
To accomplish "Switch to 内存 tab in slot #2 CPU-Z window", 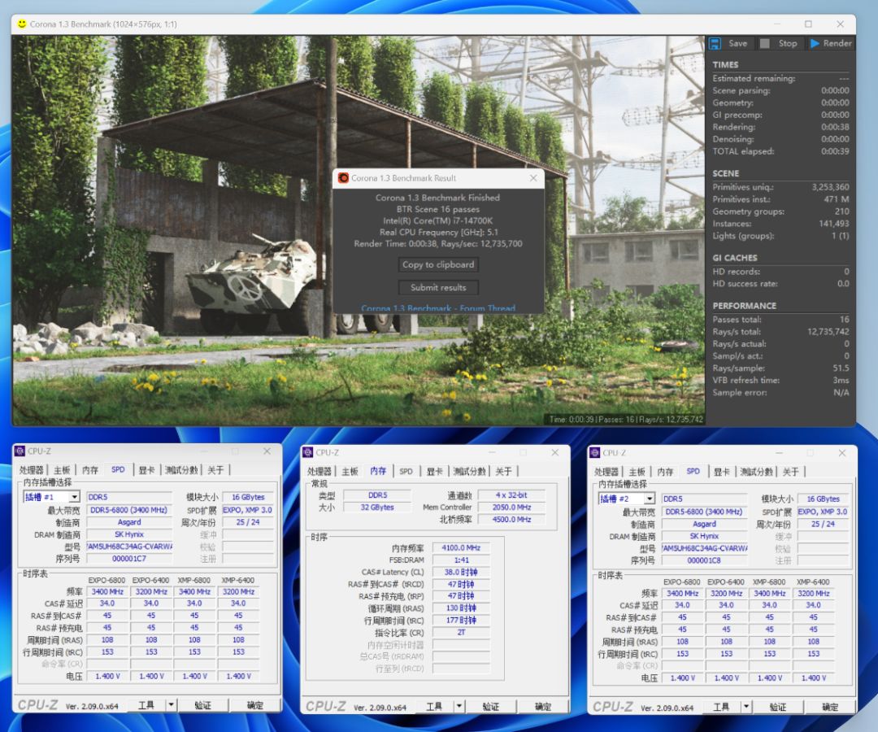I will tap(665, 472).
